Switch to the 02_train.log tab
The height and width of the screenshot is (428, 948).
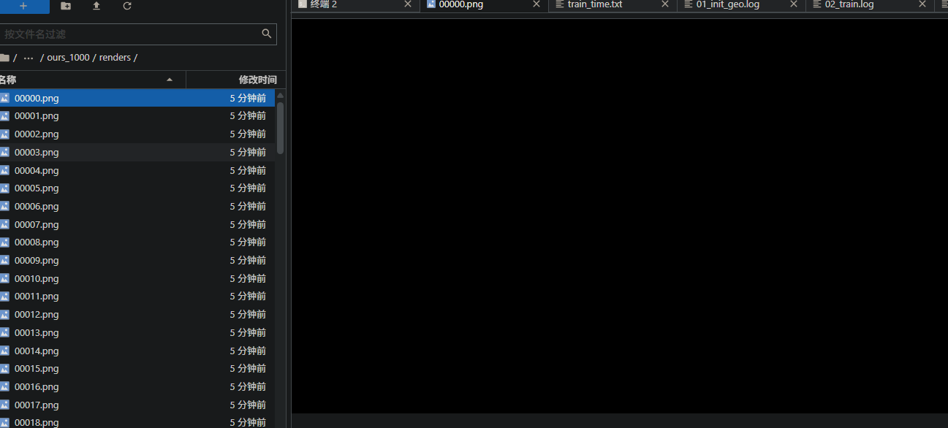(870, 4)
